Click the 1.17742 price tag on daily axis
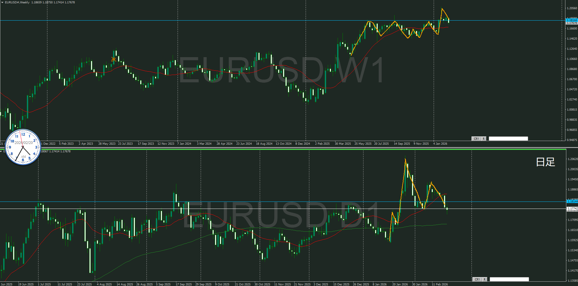This screenshot has height=286, width=578. [572, 209]
